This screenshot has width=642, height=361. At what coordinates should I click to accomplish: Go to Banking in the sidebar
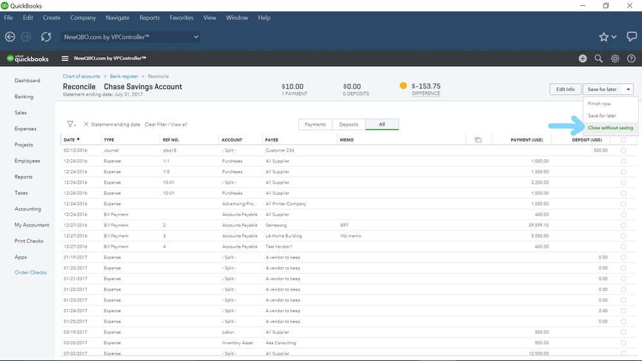[24, 96]
